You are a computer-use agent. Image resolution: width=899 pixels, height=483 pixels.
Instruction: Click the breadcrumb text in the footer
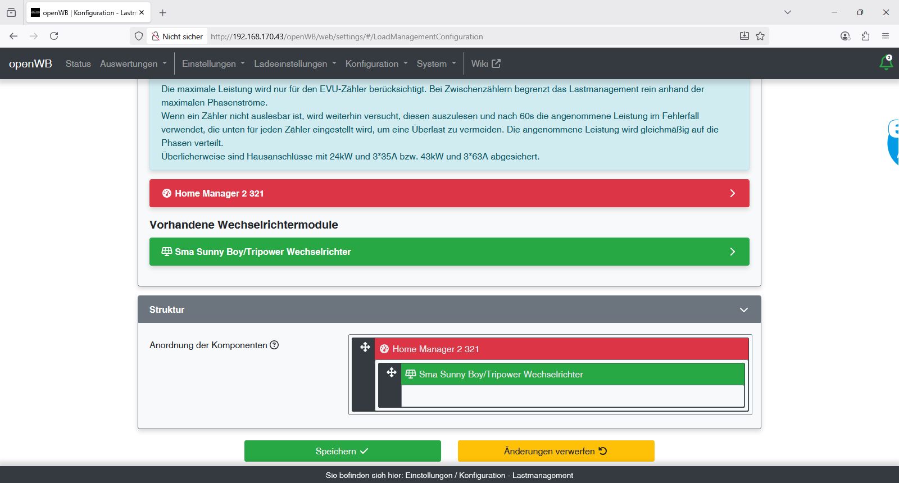click(449, 475)
